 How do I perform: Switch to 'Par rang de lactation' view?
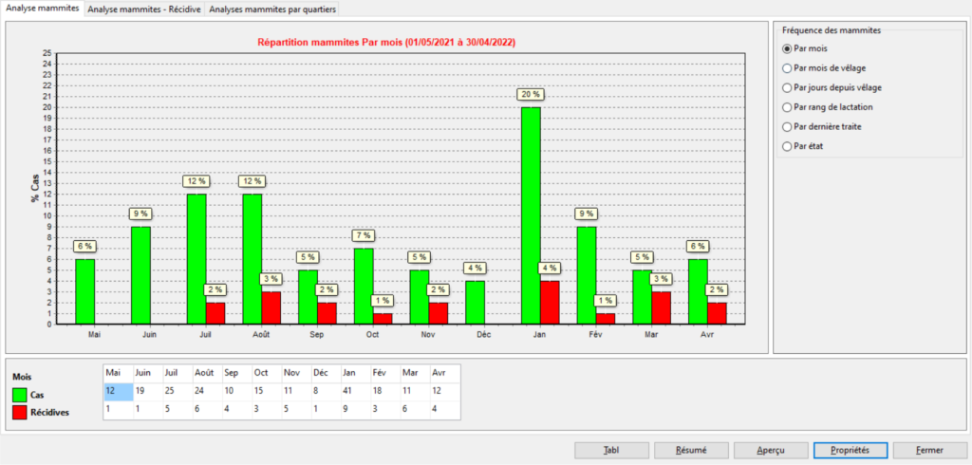click(786, 107)
